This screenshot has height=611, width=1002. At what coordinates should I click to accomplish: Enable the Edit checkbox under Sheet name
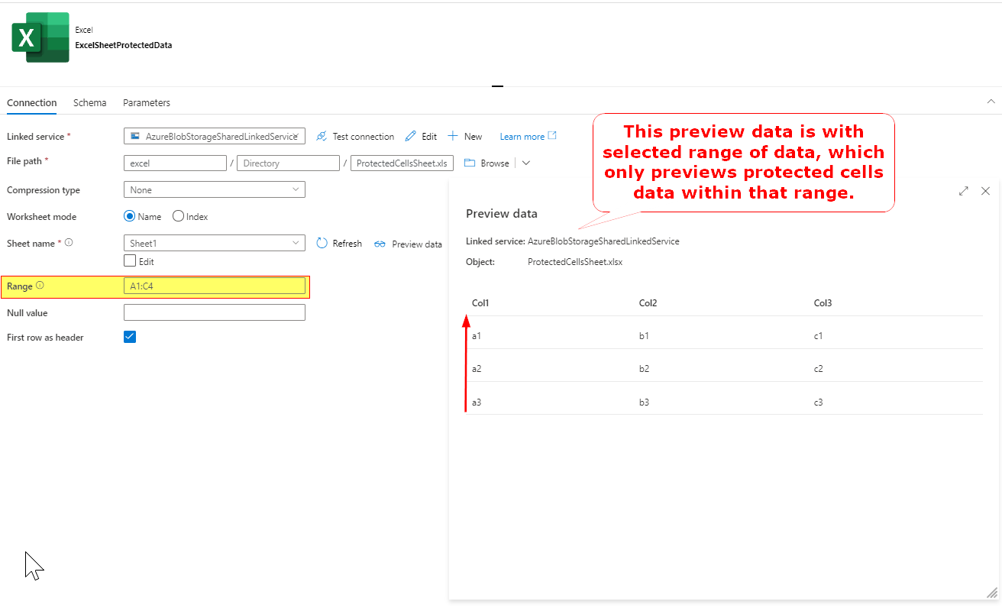[x=129, y=260]
